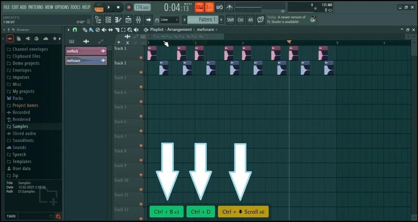Click the Record button
The width and height of the screenshot is (418, 222).
tap(129, 8)
